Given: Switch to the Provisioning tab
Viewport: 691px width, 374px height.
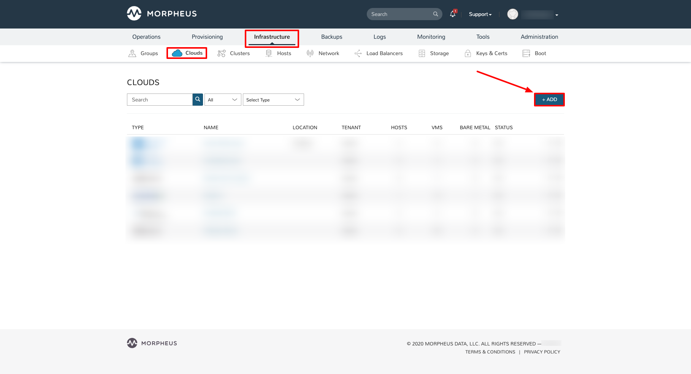Looking at the screenshot, I should click(207, 37).
